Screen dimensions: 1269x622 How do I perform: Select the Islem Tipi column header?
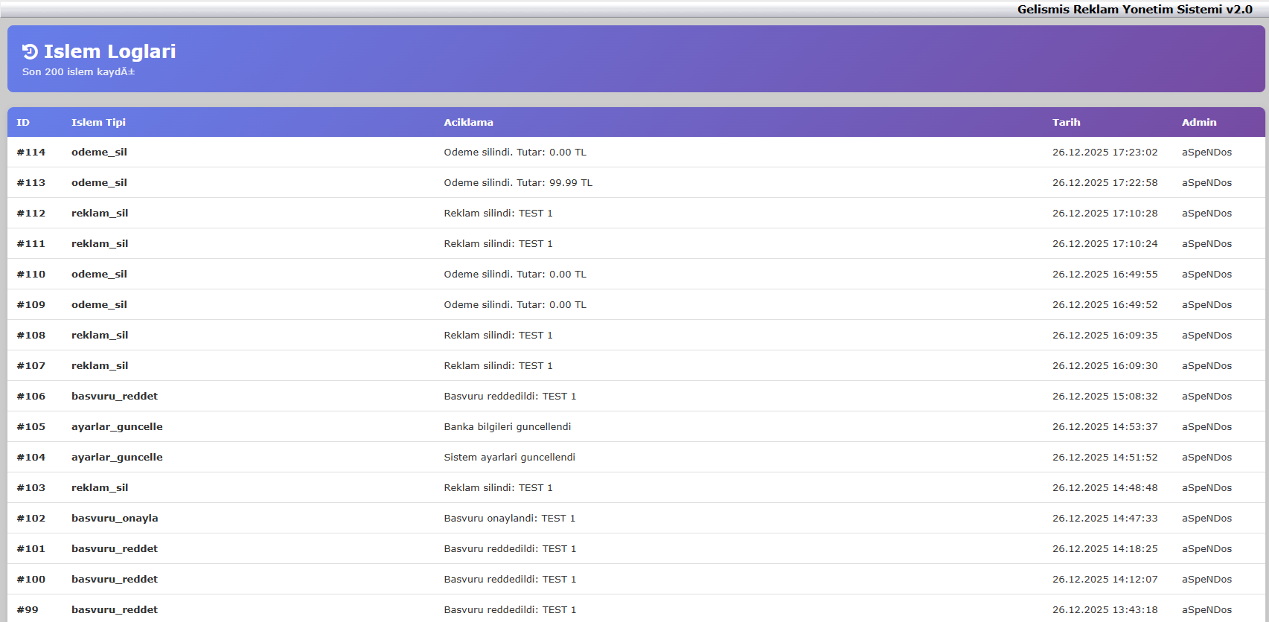98,123
